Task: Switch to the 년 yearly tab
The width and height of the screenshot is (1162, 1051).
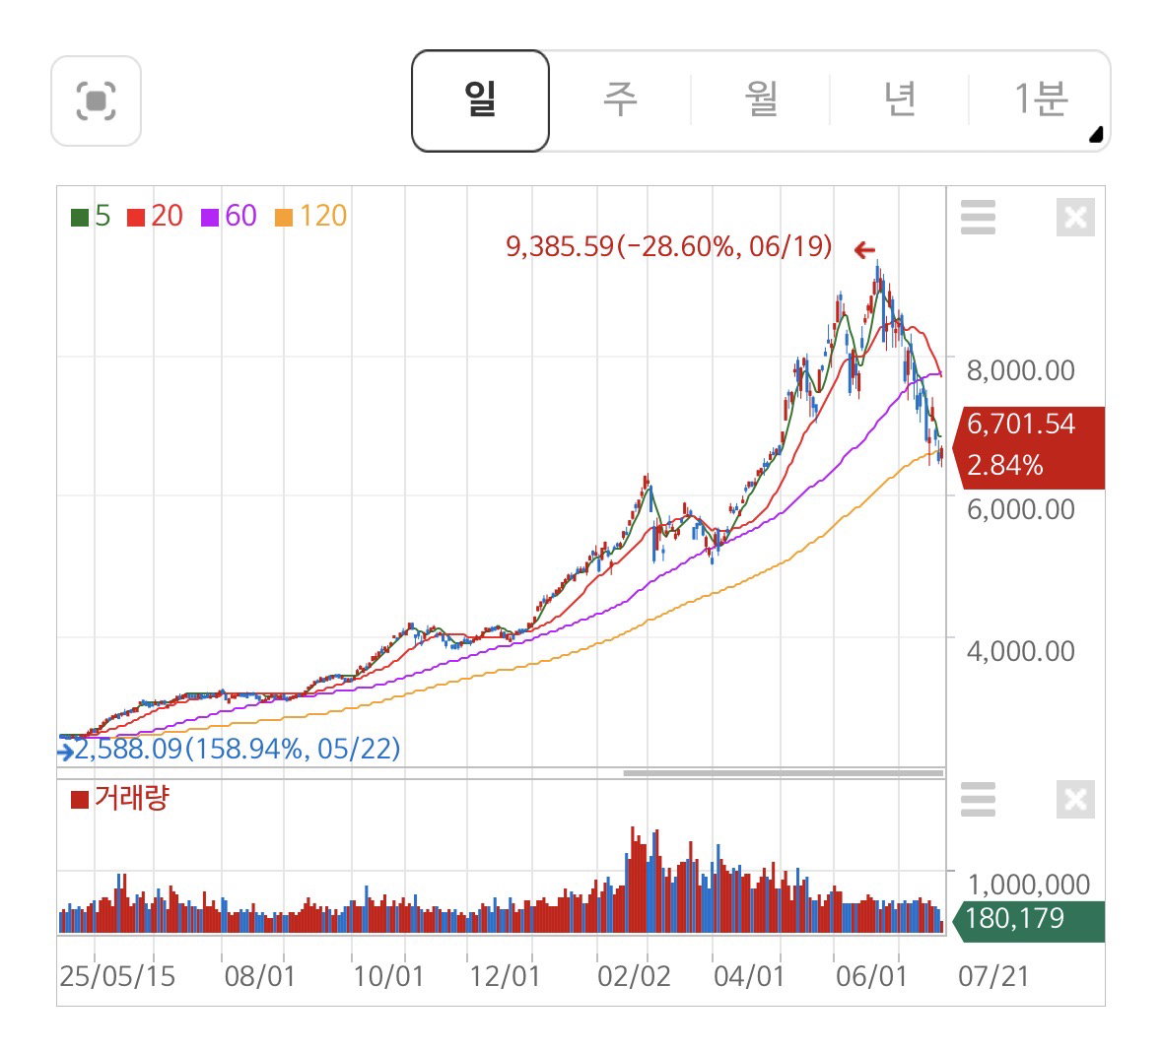Action: tap(900, 100)
